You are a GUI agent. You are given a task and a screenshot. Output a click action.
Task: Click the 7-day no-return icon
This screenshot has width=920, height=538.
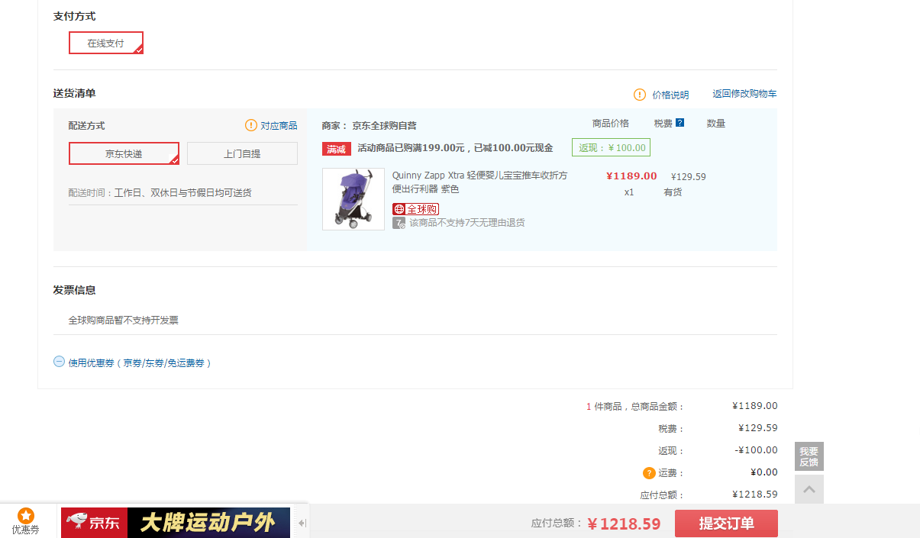click(x=399, y=223)
